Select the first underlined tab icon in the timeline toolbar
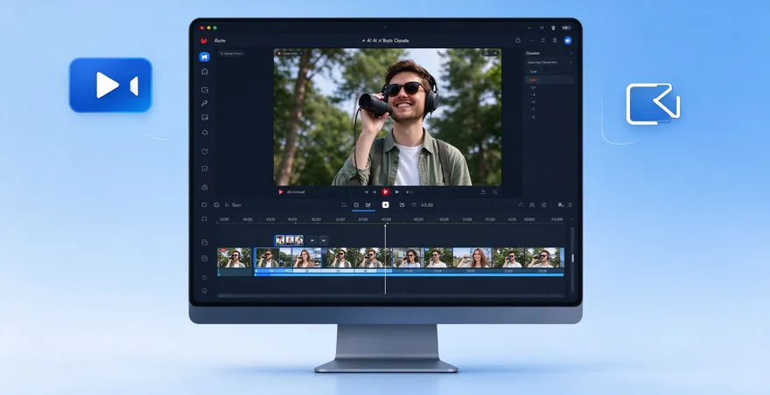 tap(356, 205)
